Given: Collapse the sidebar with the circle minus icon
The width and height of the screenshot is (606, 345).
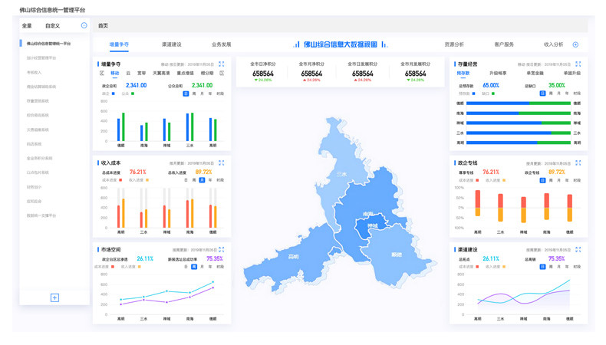Looking at the screenshot, I should 84,25.
